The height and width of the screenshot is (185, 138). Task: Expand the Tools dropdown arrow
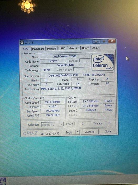coord(78,132)
